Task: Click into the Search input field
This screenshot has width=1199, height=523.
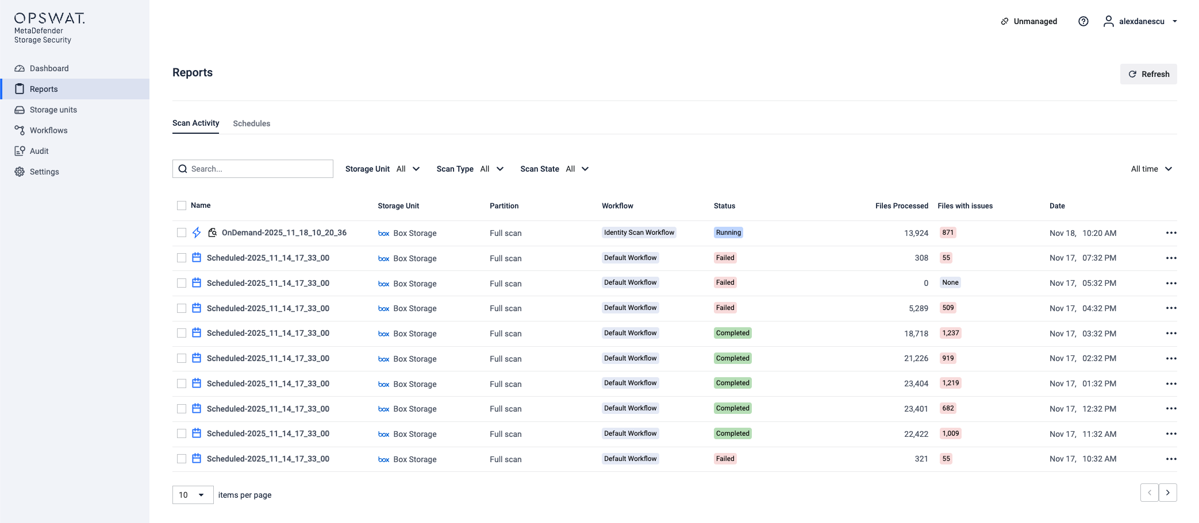Action: tap(259, 169)
